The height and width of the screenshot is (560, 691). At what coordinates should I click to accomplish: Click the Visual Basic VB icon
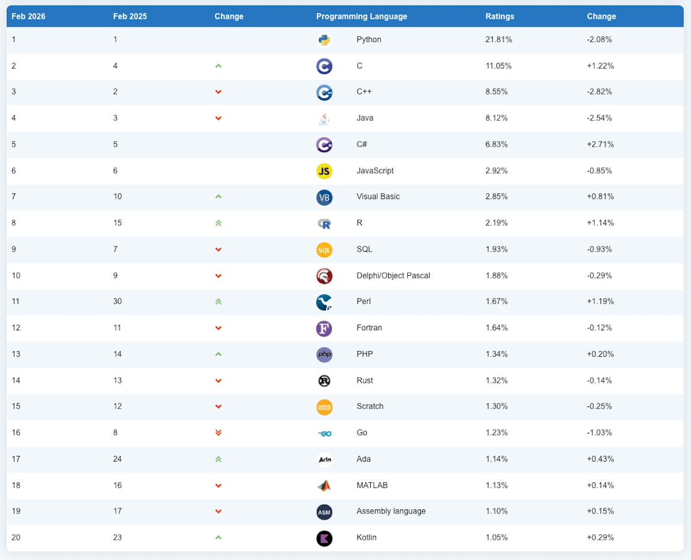324,197
